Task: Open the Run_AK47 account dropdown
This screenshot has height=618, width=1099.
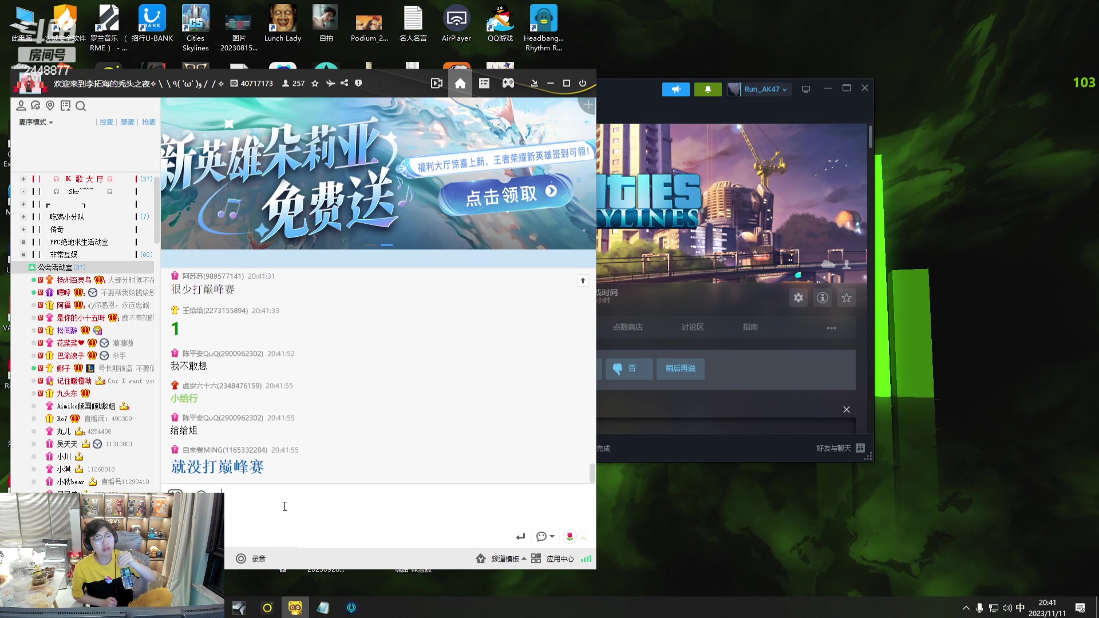Action: [765, 89]
